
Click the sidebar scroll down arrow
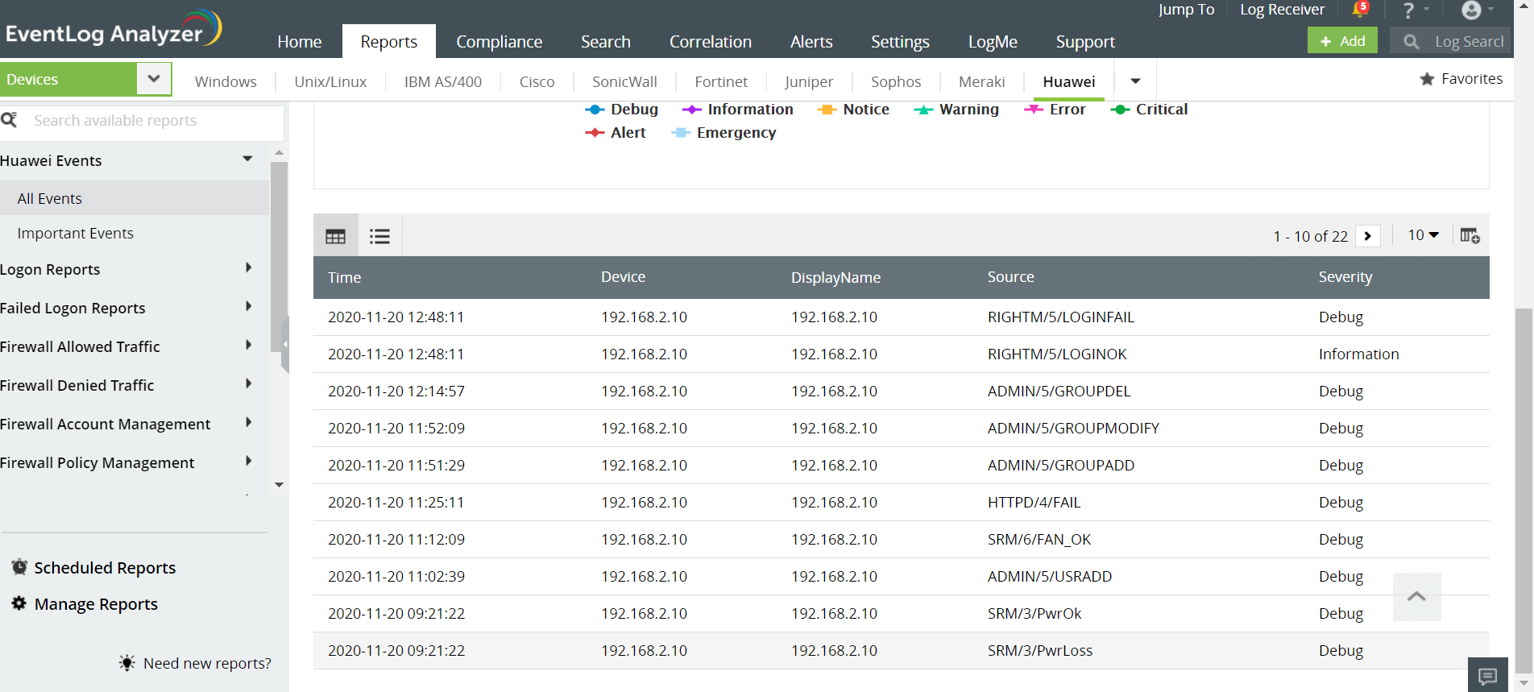pyautogui.click(x=279, y=484)
